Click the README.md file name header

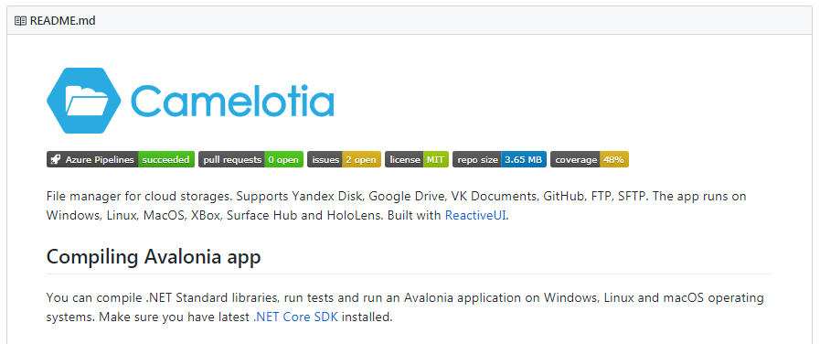tap(63, 21)
